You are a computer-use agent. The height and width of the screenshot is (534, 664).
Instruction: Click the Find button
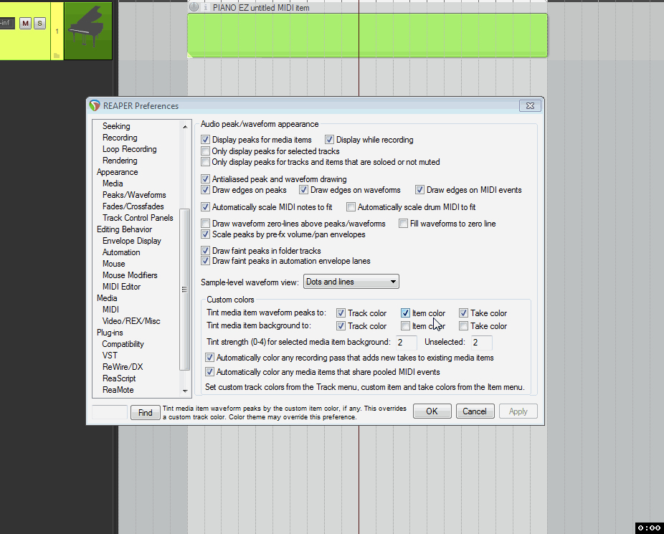146,413
